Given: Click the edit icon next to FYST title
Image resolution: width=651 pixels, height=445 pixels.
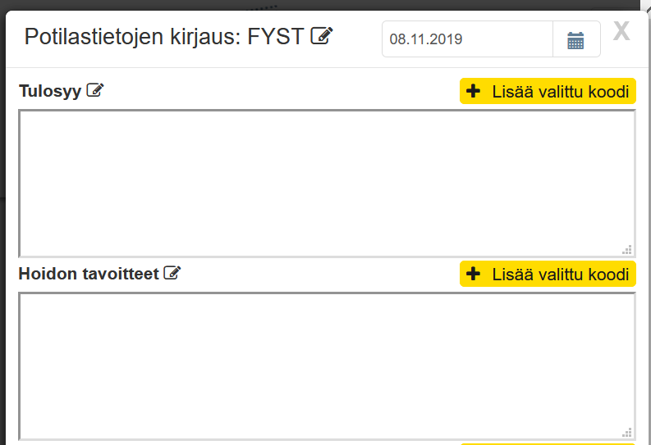Looking at the screenshot, I should pyautogui.click(x=322, y=36).
